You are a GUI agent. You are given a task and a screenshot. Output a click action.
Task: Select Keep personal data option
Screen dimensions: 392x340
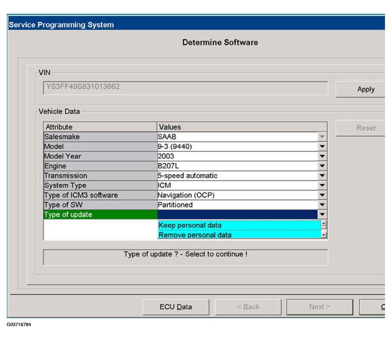pos(239,226)
